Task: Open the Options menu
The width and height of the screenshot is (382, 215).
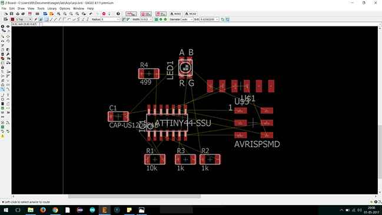Action: click(x=65, y=8)
